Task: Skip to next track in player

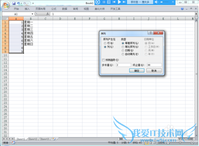Action: click(x=124, y=2)
